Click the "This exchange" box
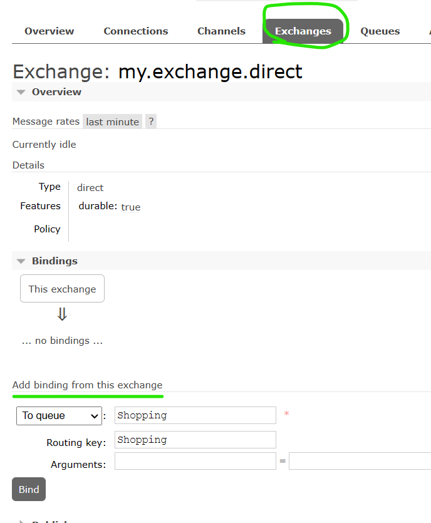Image resolution: width=431 pixels, height=523 pixels. 62,289
